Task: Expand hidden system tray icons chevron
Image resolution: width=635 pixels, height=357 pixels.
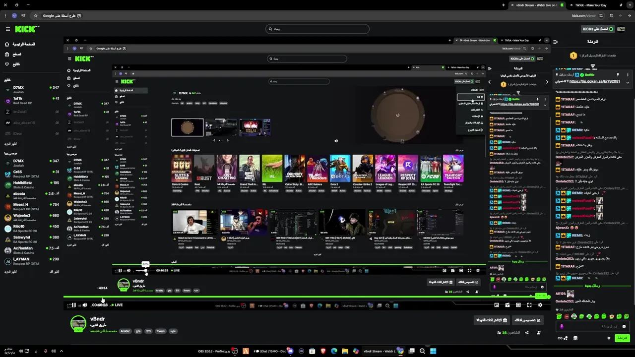Action: 61,351
